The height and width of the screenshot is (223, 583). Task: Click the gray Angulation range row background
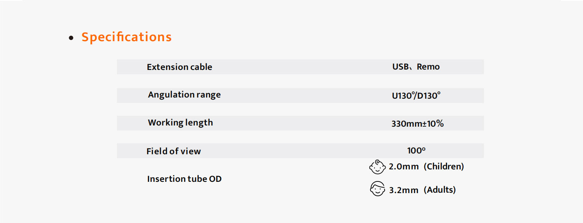(300, 96)
